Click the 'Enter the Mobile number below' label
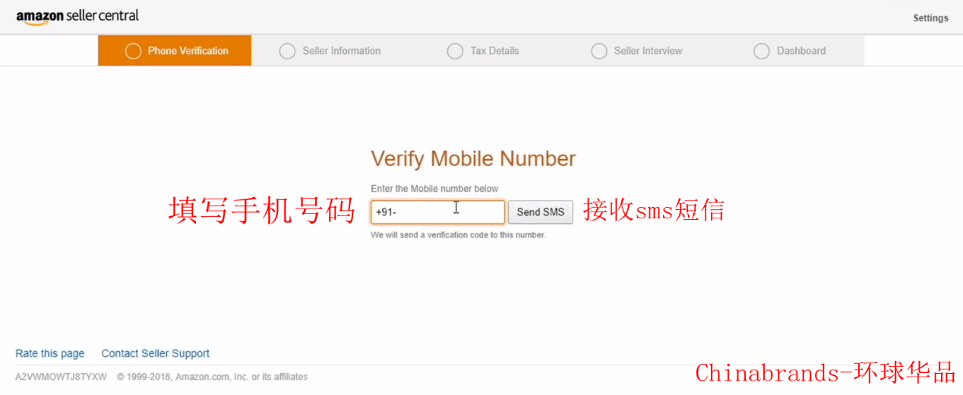This screenshot has width=963, height=395. (434, 189)
